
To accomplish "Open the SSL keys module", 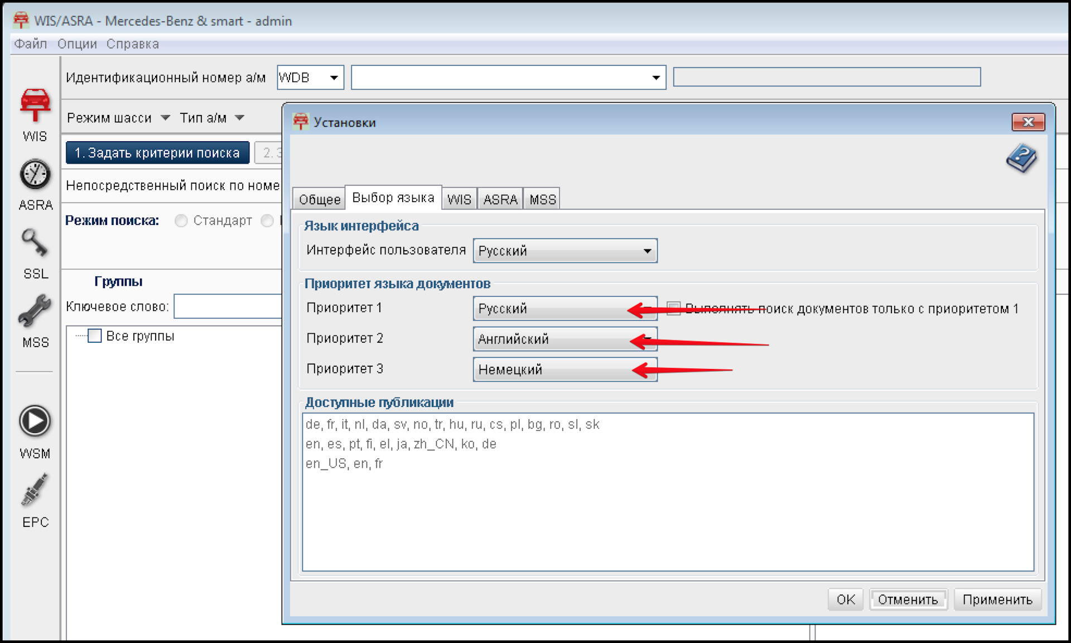I will (35, 254).
